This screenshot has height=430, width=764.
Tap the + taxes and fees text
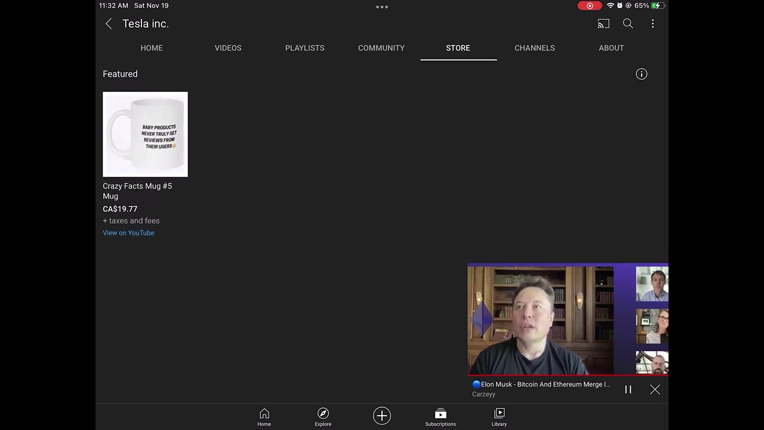pyautogui.click(x=131, y=221)
